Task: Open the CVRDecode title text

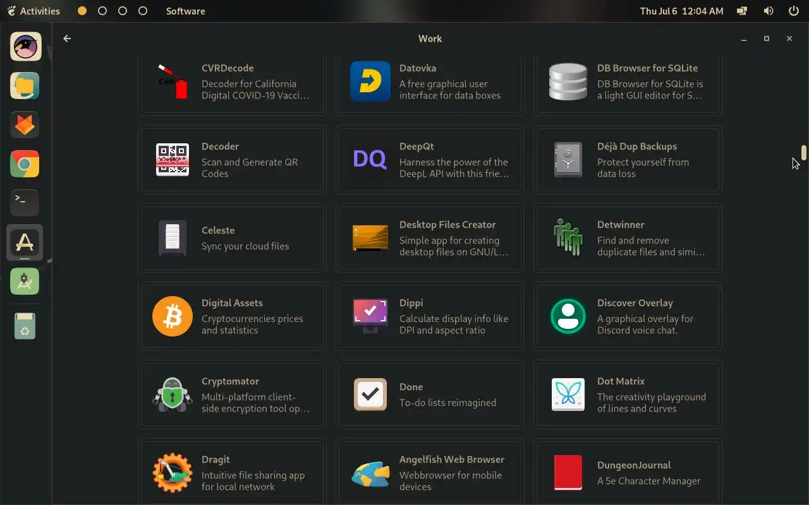Action: (x=228, y=68)
